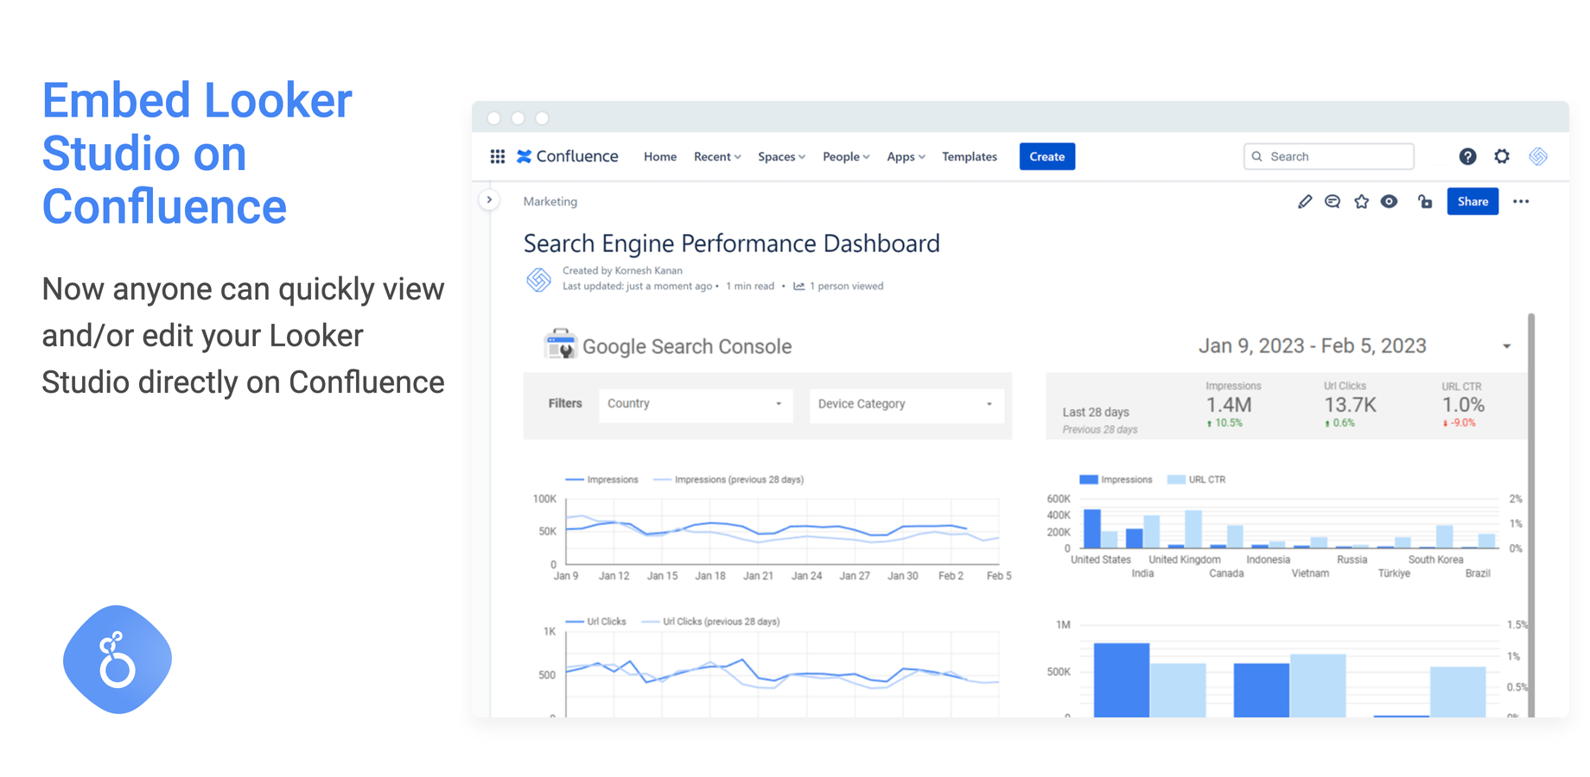Open the inline comments icon
The height and width of the screenshot is (777, 1590).
(x=1332, y=202)
